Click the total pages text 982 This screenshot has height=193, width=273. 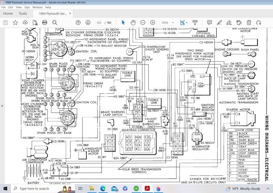click(x=109, y=23)
